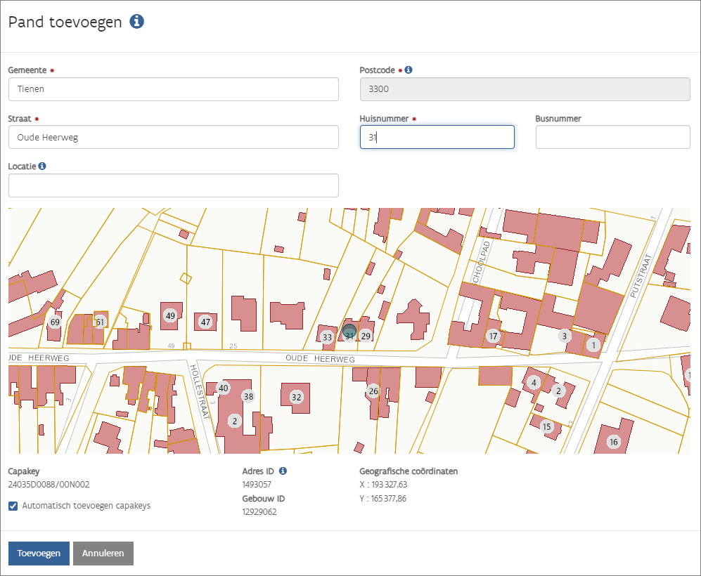701x576 pixels.
Task: Choose building marker 32 south of Oude Heerweg
Action: [296, 397]
